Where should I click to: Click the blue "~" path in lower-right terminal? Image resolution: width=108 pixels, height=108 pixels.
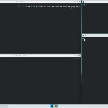coord(87,38)
